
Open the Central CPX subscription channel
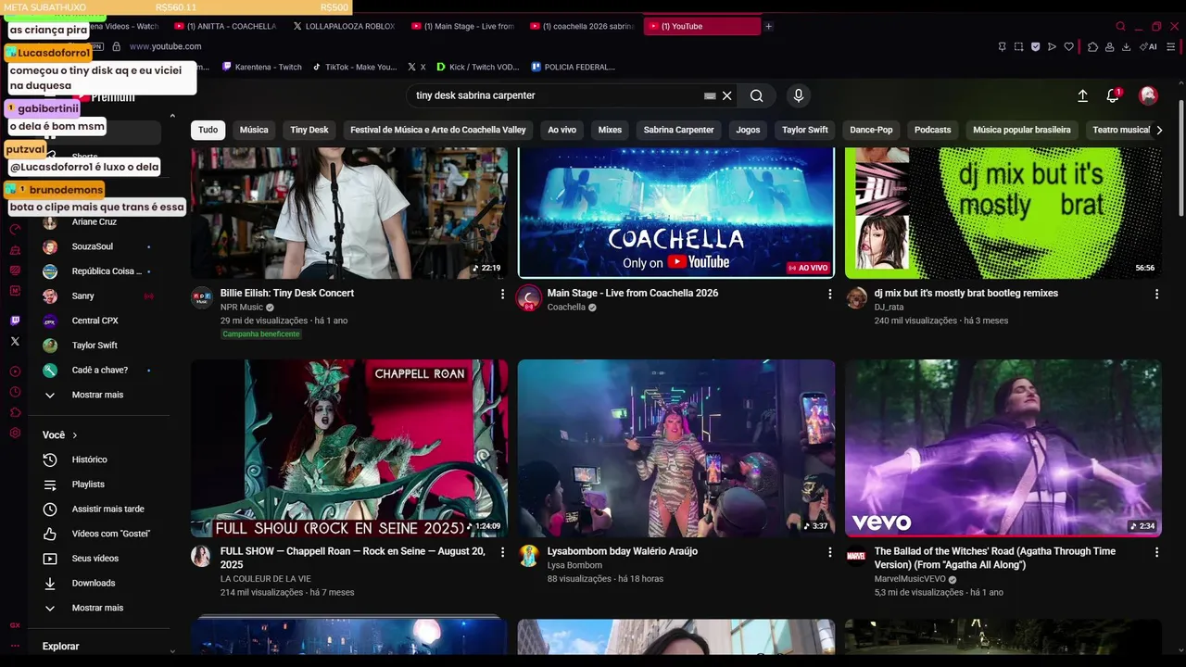coord(95,321)
